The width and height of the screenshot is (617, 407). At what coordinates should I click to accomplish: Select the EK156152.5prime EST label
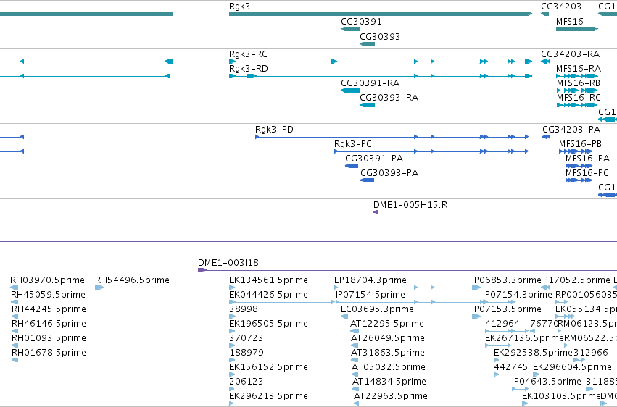[x=268, y=368]
